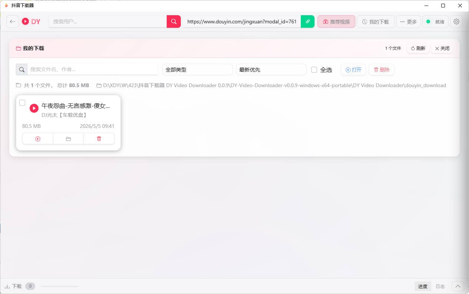Screen dimensions: 469x294
Task: Switch to 我的下载 tab
Action: coord(376,22)
